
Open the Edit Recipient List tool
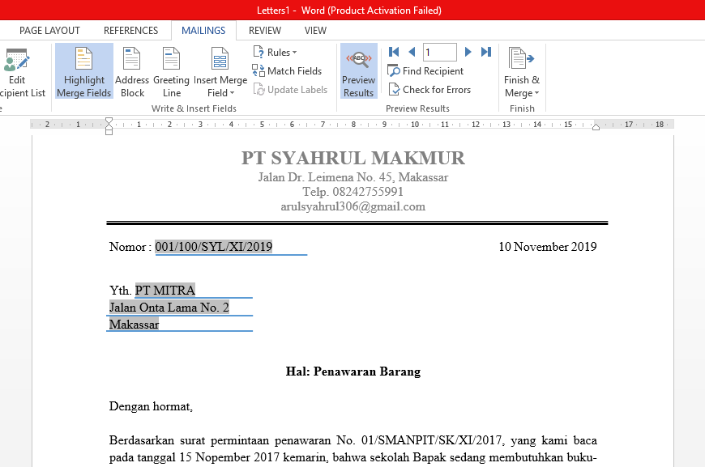point(17,71)
